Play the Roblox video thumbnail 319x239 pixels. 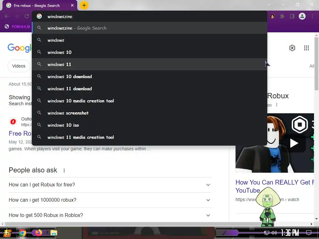point(293,143)
